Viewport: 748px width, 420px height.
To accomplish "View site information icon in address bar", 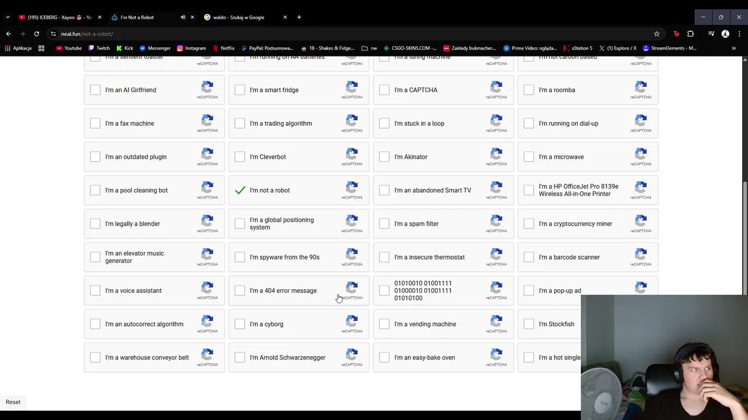I will click(x=53, y=34).
